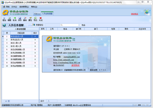This screenshot has height=108, width=153.
Task: Click status bar 用户:系统管理员 entry
Action: 56,105
